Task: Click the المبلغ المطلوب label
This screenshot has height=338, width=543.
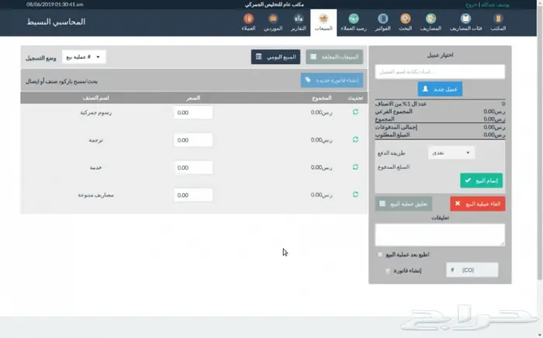Action: [393, 135]
